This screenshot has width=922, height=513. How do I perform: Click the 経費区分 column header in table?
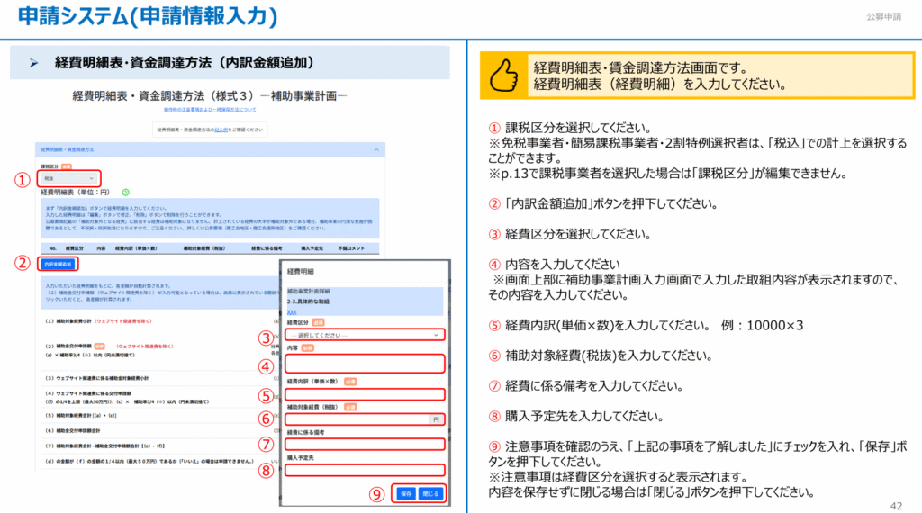coord(74,248)
